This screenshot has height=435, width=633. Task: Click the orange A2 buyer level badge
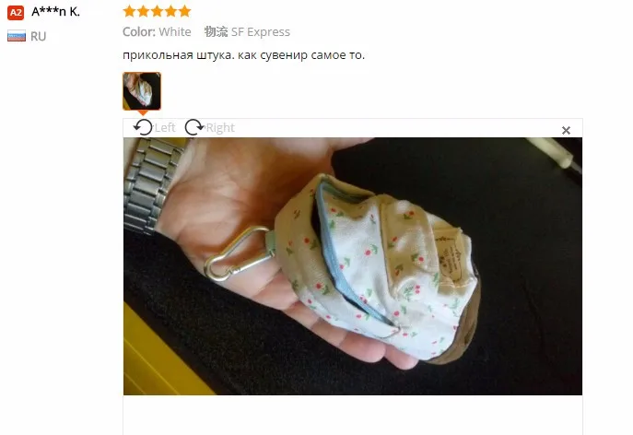click(16, 13)
